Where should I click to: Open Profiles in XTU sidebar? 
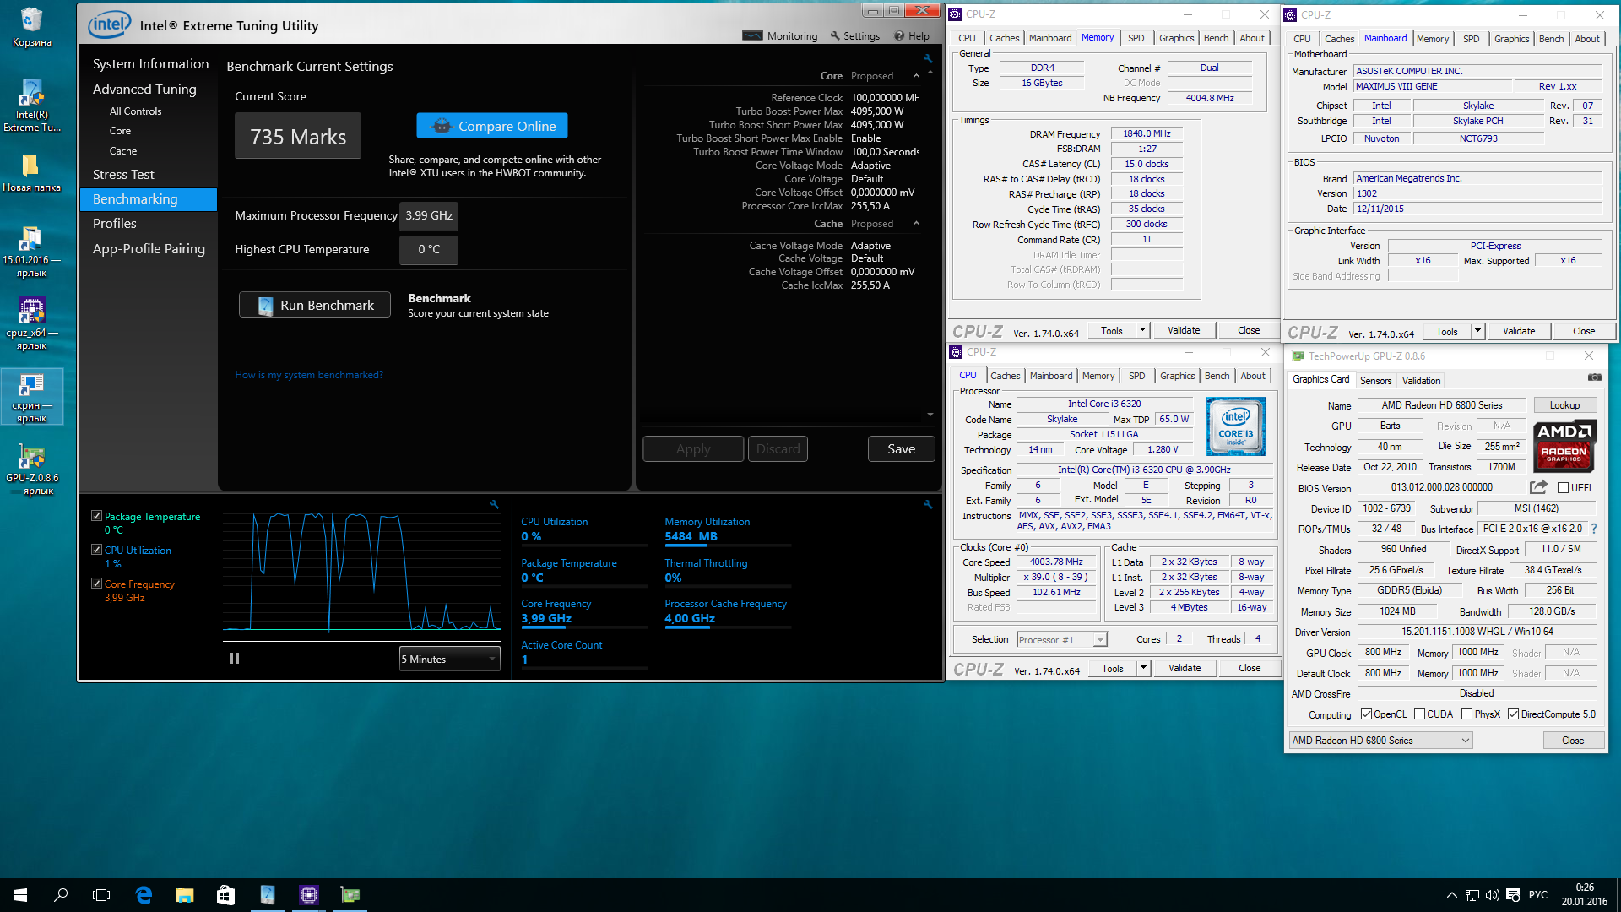[x=115, y=224]
